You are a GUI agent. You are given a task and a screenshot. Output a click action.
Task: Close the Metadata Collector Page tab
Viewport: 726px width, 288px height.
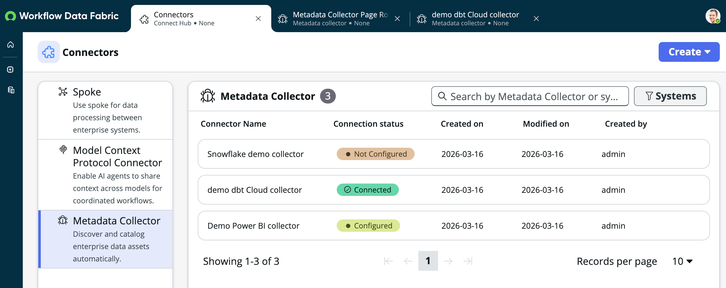coord(397,19)
